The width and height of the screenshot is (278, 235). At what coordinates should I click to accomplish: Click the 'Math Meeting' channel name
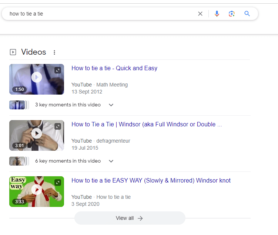point(112,85)
